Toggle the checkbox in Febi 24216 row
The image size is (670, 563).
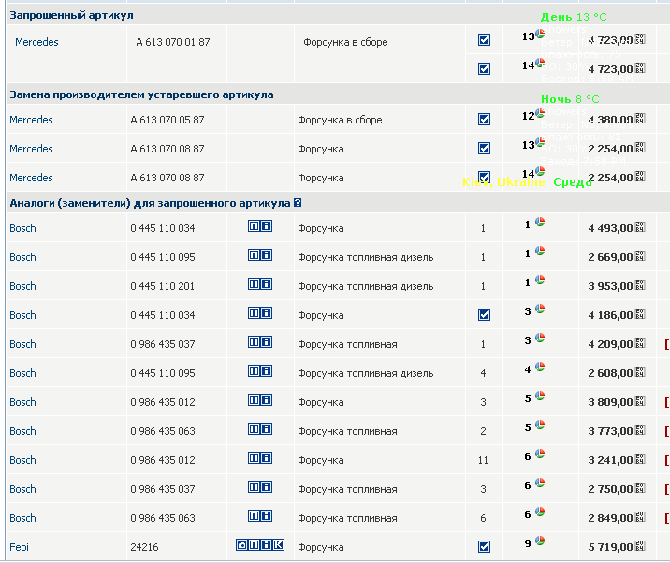pyautogui.click(x=484, y=547)
